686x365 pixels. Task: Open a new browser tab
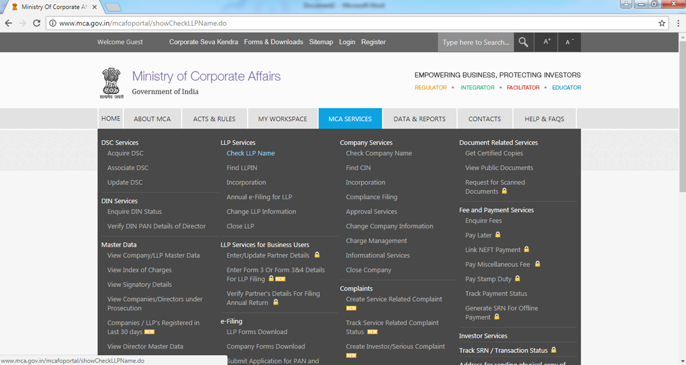113,7
